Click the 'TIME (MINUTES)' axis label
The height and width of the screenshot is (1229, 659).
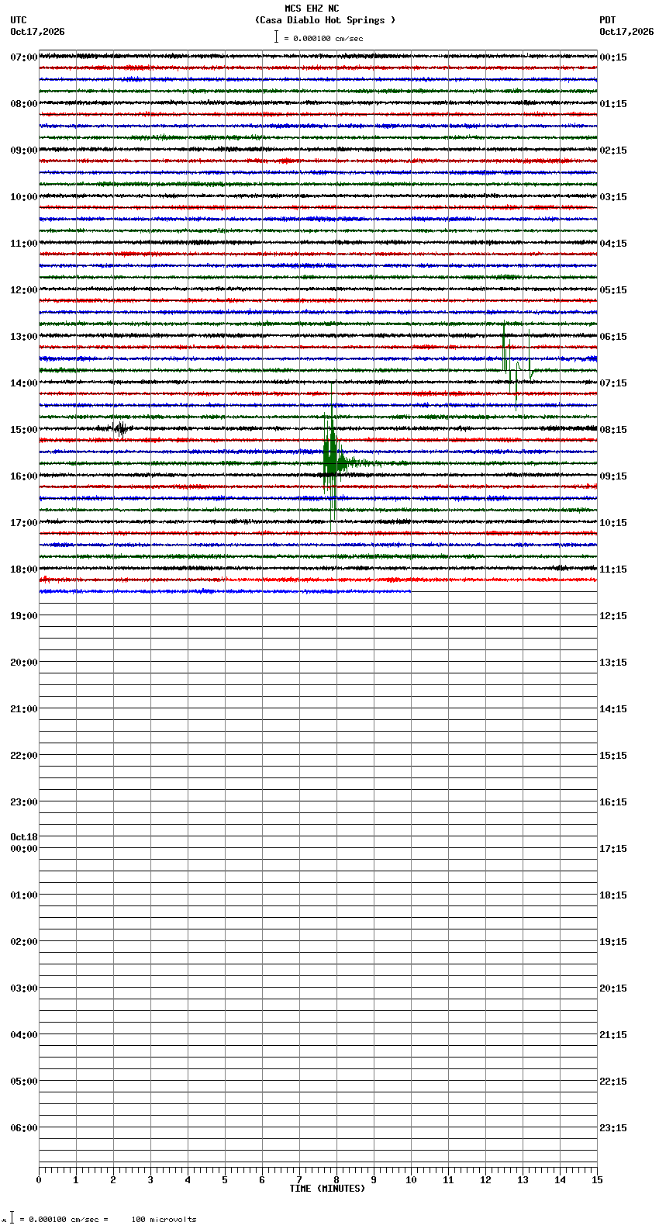tap(327, 1189)
